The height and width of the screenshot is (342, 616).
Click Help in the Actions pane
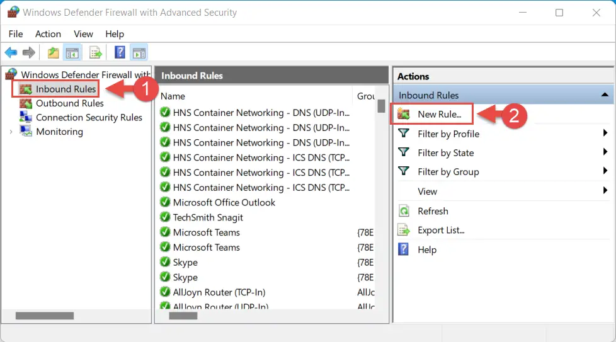click(x=427, y=249)
